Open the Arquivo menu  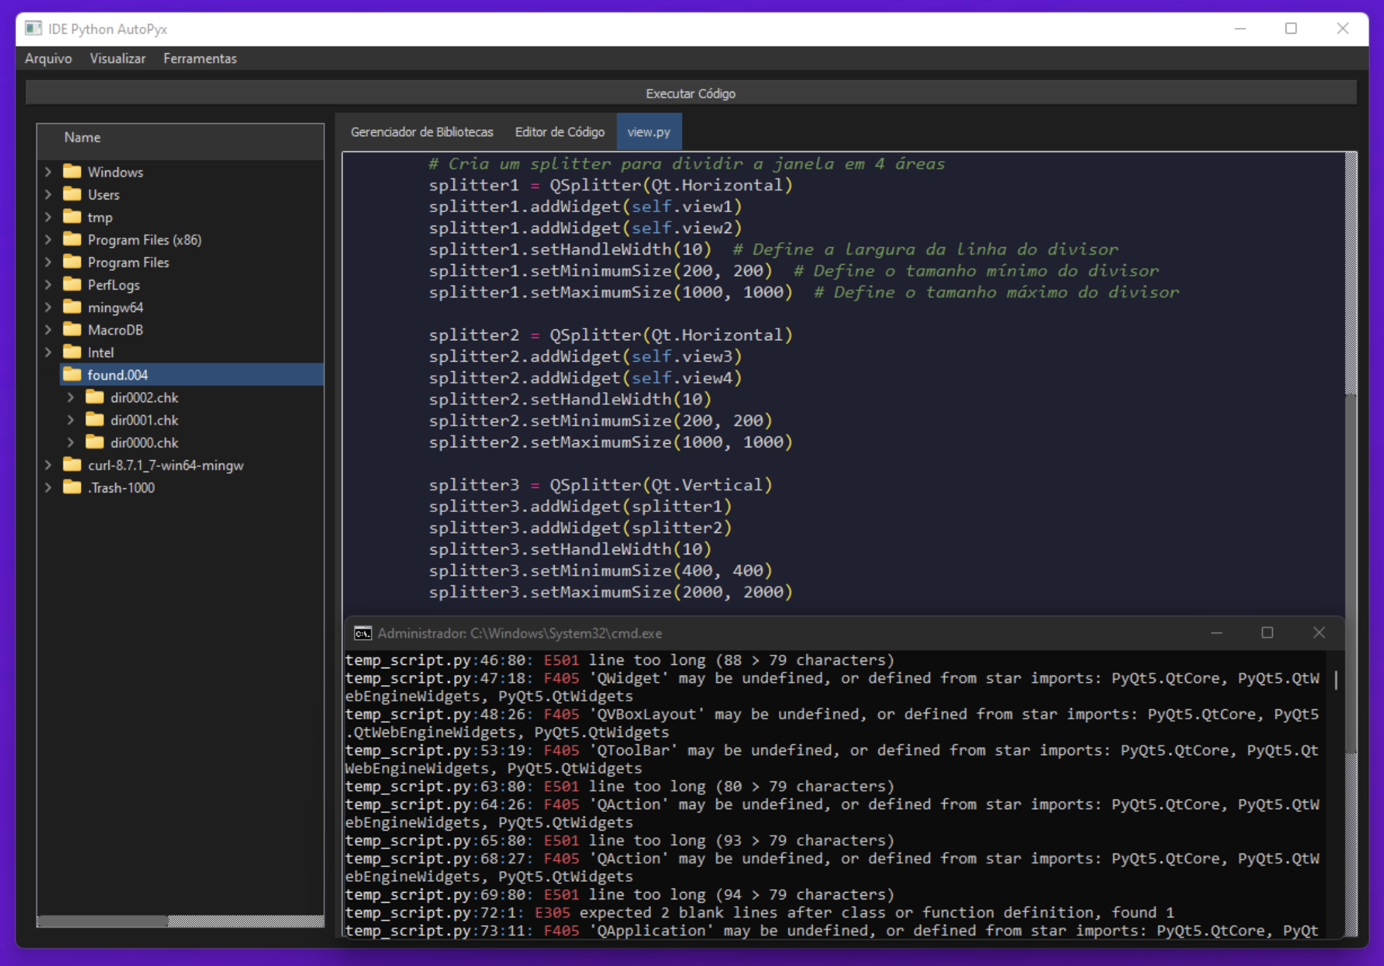point(48,59)
